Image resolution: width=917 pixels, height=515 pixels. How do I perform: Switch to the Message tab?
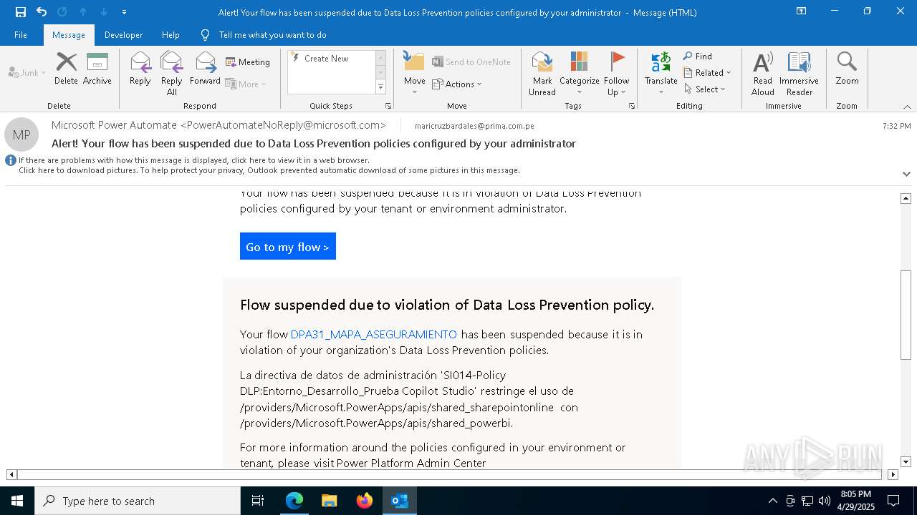pyautogui.click(x=69, y=35)
